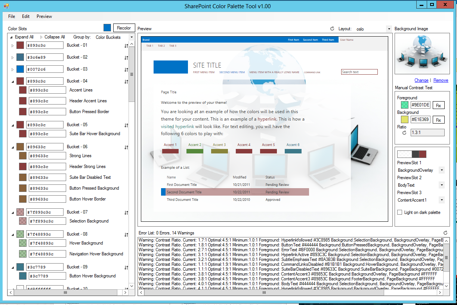Click the sort arrows beside Bucket - 09
457x305 pixels.
tap(126, 267)
